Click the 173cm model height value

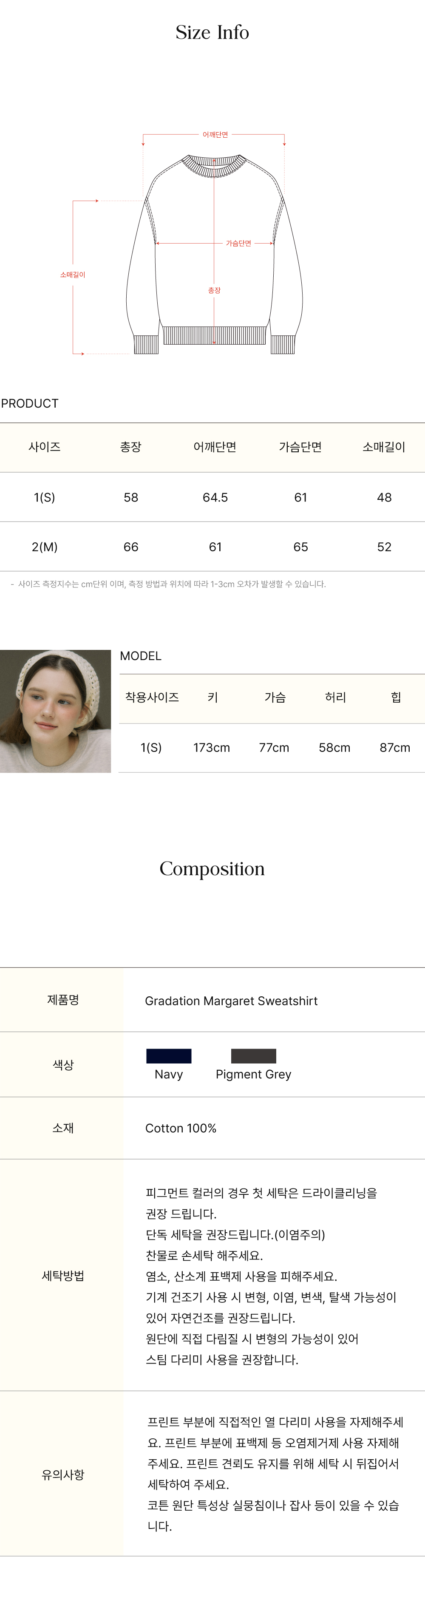212,747
